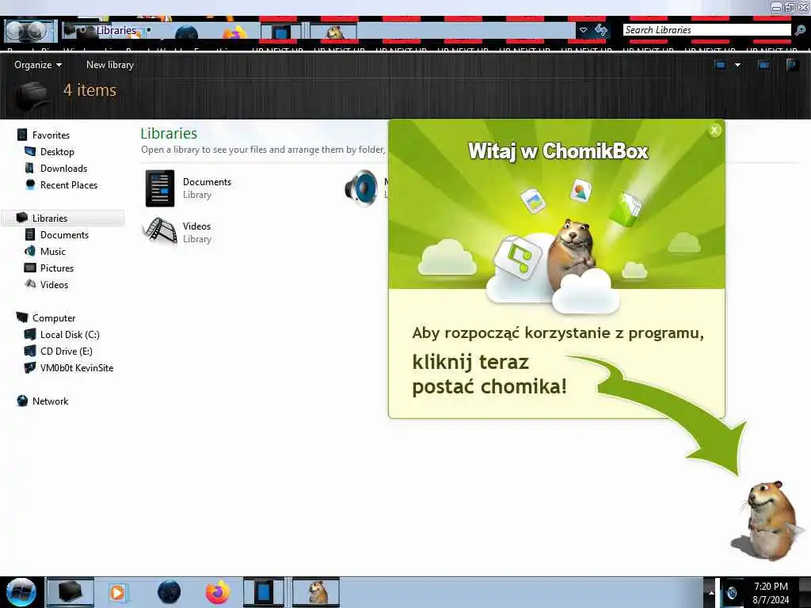The width and height of the screenshot is (811, 608).
Task: Select Favorites in the navigation pane
Action: tap(51, 135)
